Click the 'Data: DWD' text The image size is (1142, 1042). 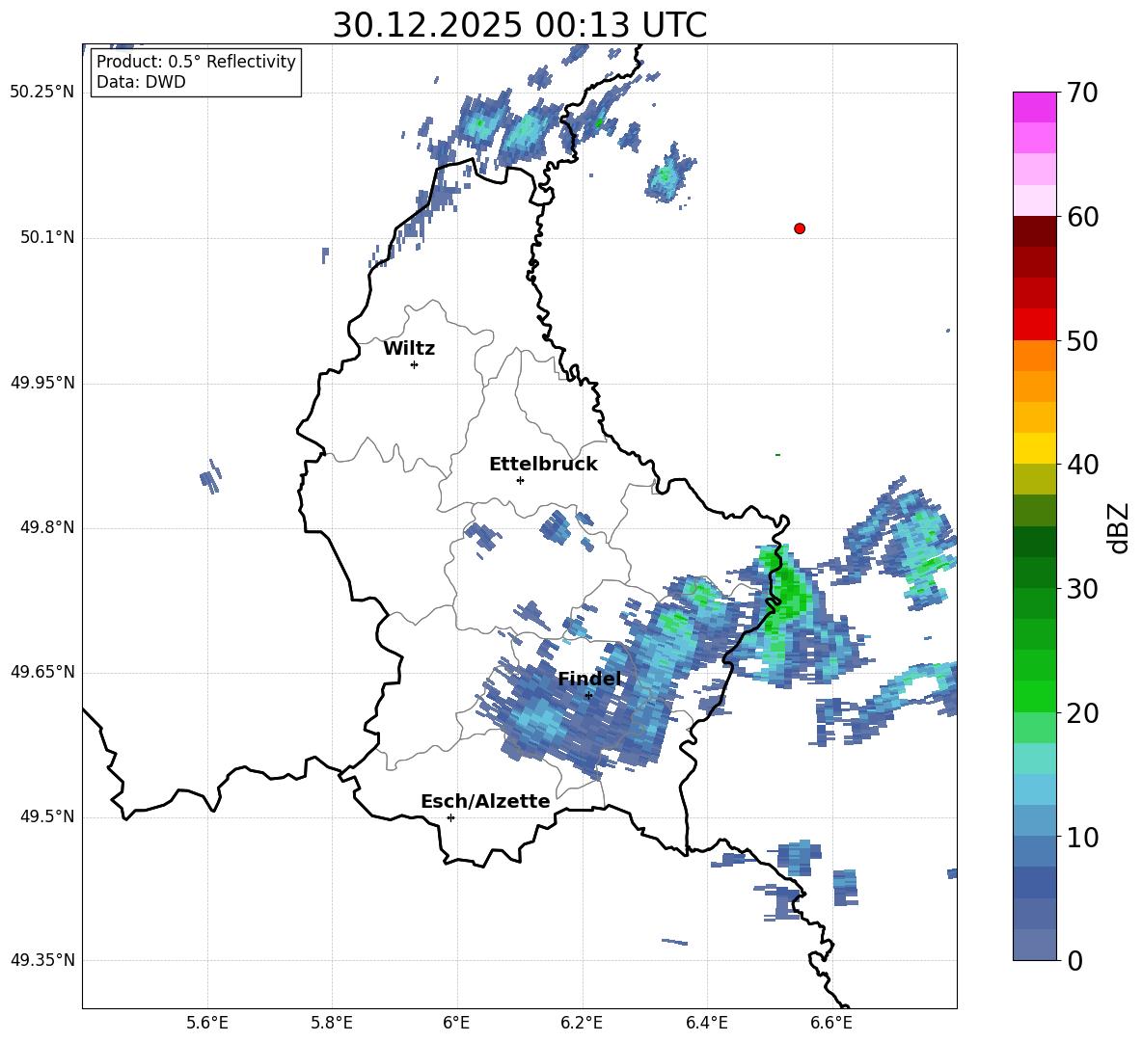click(141, 82)
